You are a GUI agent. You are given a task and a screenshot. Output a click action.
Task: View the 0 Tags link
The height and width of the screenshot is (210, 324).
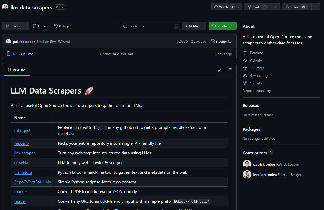point(62,26)
